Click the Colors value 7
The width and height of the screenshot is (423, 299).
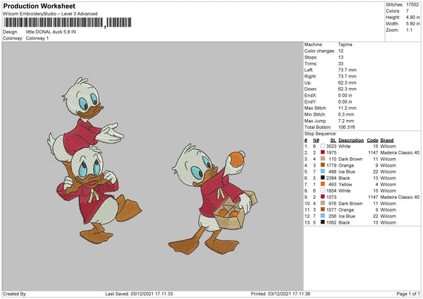[x=407, y=11]
